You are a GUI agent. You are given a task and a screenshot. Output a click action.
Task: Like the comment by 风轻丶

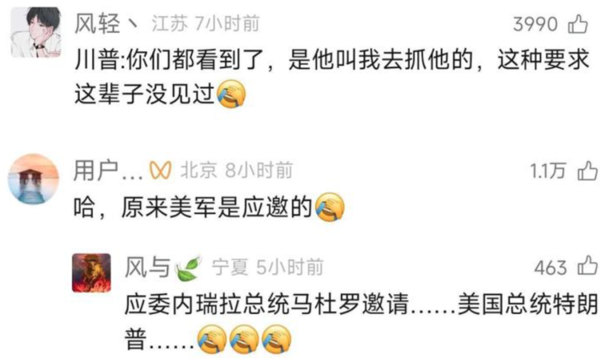[578, 24]
